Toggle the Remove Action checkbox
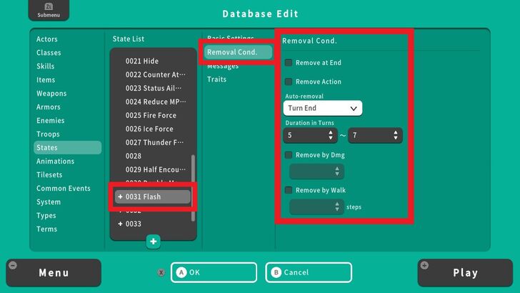Image resolution: width=520 pixels, height=293 pixels. point(289,81)
